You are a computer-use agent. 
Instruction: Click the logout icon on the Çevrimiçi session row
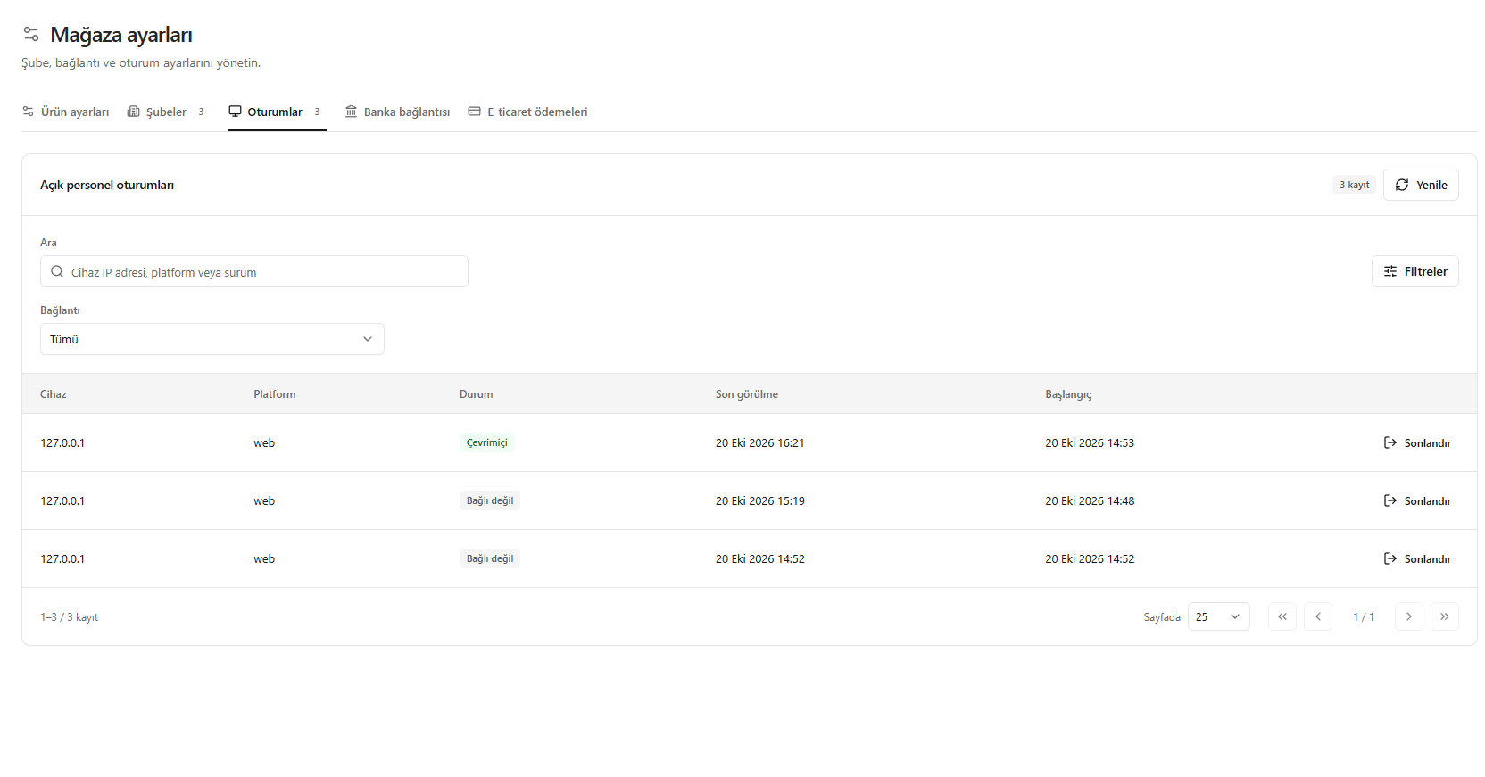pyautogui.click(x=1390, y=442)
